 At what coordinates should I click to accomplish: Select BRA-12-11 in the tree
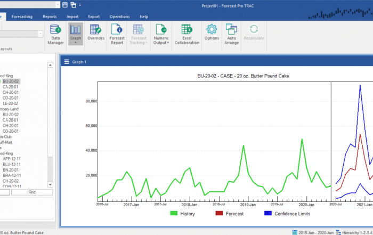pos(12,175)
